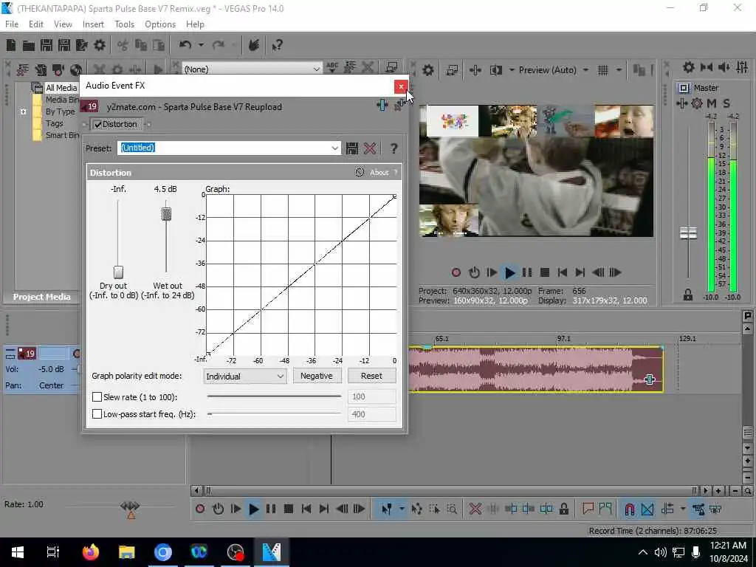Click the Play button in timeline transport
756x567 pixels.
click(x=253, y=509)
